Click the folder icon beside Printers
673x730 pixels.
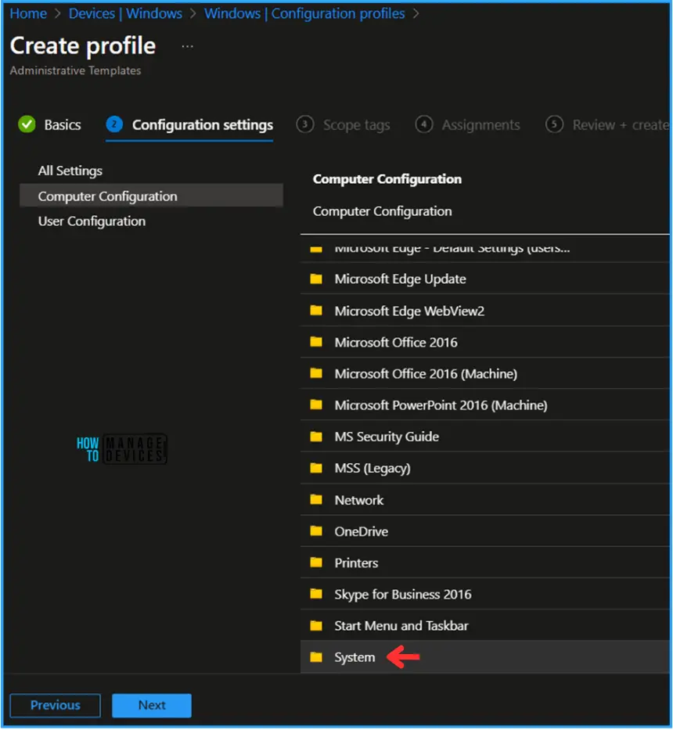tap(316, 563)
